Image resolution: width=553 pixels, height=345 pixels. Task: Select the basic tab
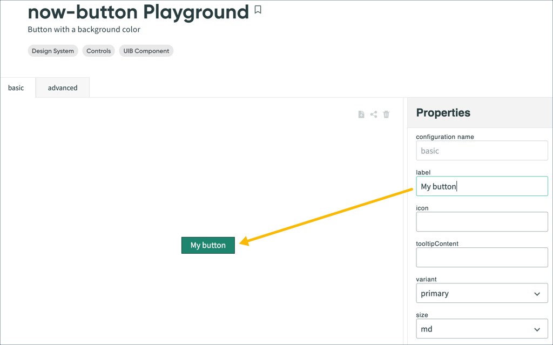coord(16,87)
